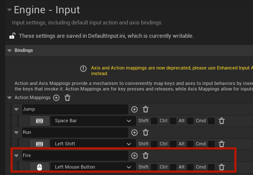Delete all Action Mappings with trash icon
The image size is (253, 175).
click(x=67, y=98)
